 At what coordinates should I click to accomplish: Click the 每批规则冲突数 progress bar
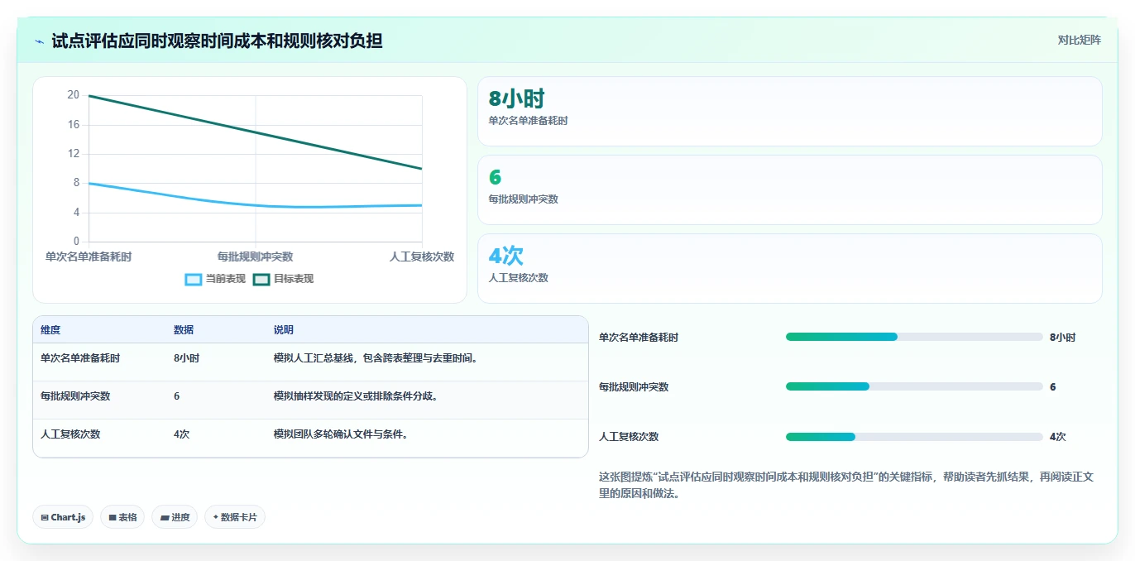tap(914, 386)
